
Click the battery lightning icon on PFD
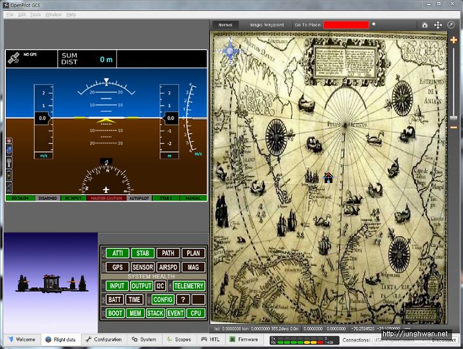(9, 175)
